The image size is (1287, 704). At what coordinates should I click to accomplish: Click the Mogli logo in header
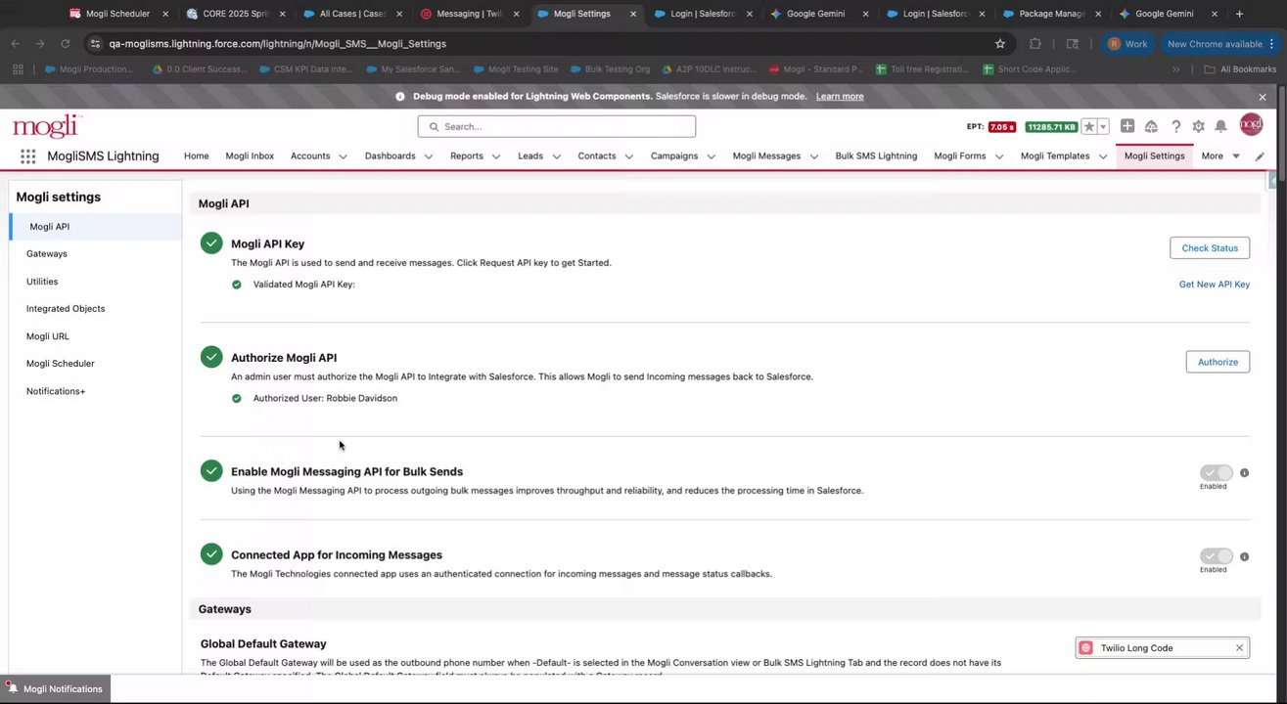click(x=46, y=126)
